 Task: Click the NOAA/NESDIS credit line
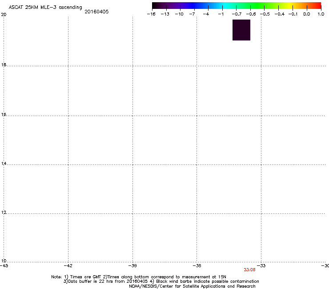tap(192, 286)
